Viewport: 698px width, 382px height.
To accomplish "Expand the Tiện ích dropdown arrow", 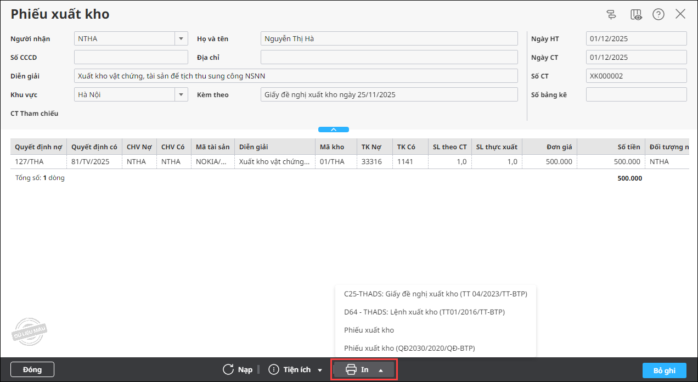I will 320,370.
